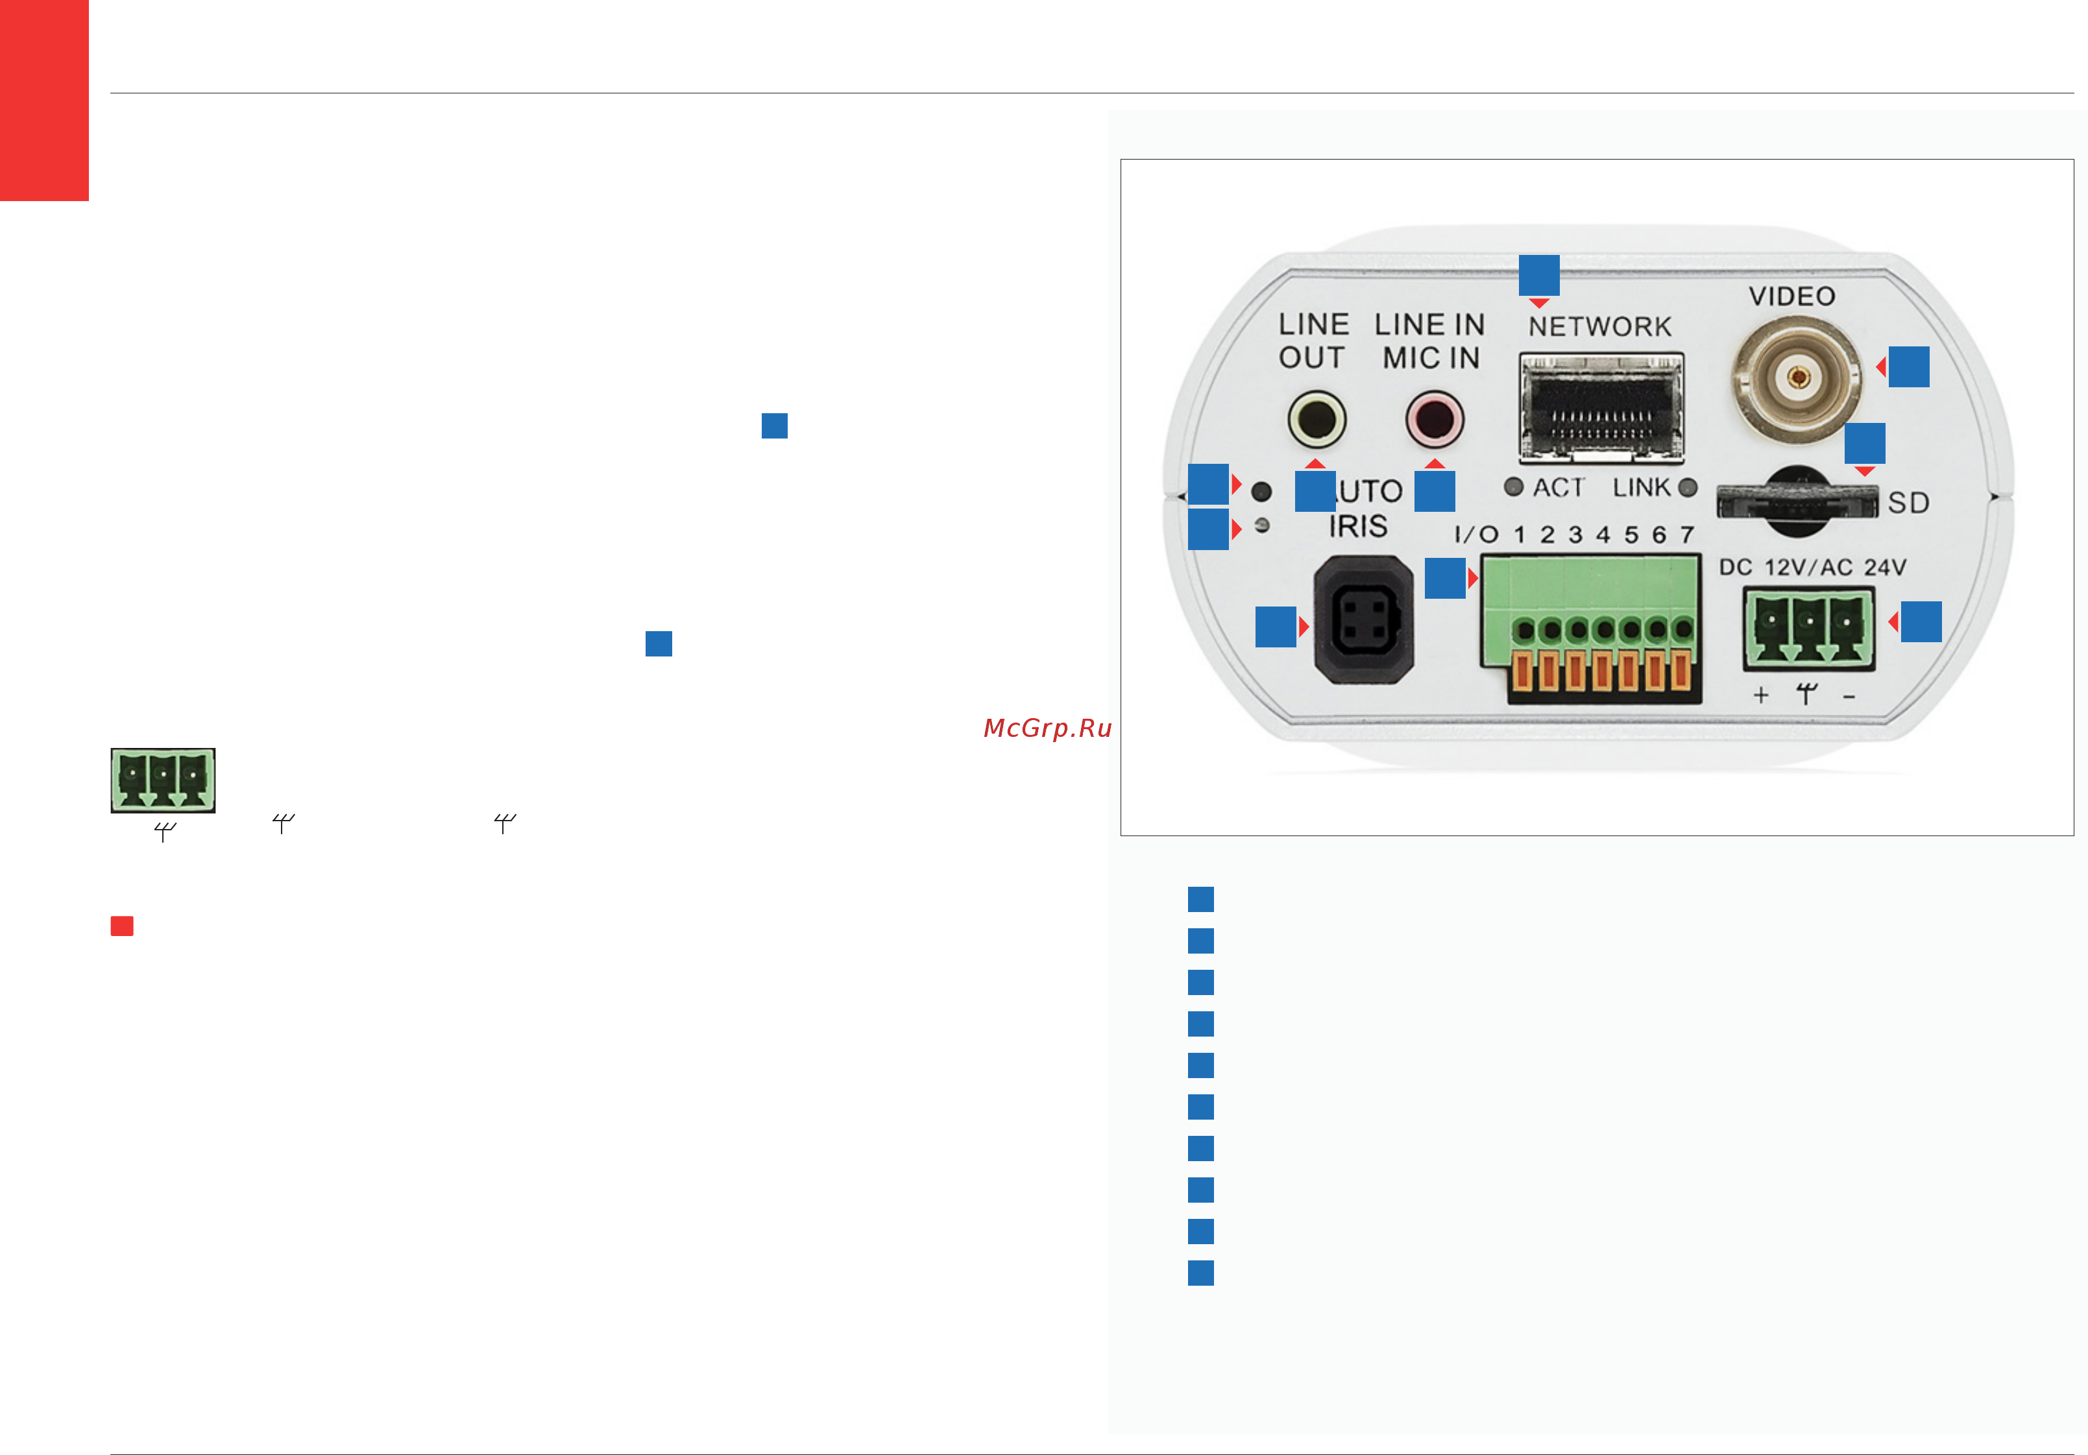Click the "LINE IN MIC IN" label
The height and width of the screenshot is (1455, 2088).
coord(1429,341)
